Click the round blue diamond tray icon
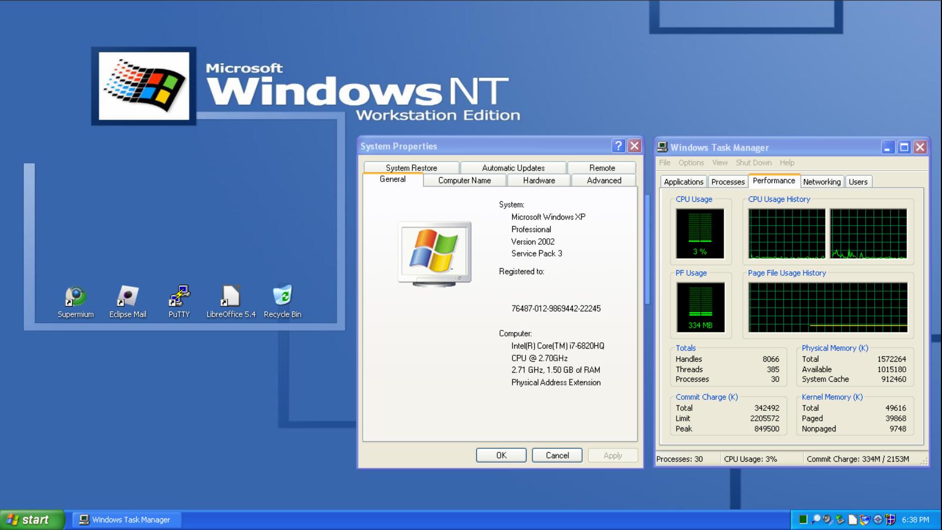The image size is (942, 530). (877, 519)
